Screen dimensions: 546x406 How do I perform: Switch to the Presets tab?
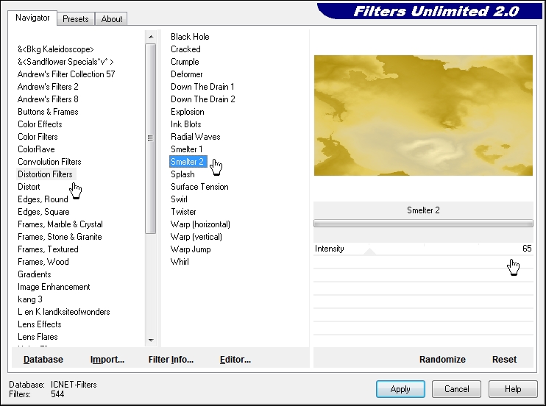tap(76, 19)
